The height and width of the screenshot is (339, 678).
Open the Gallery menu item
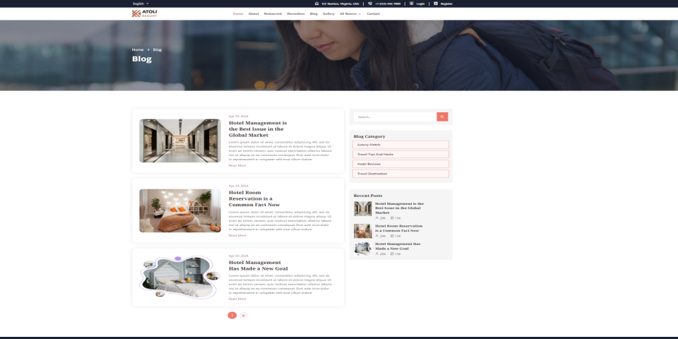pyautogui.click(x=328, y=14)
